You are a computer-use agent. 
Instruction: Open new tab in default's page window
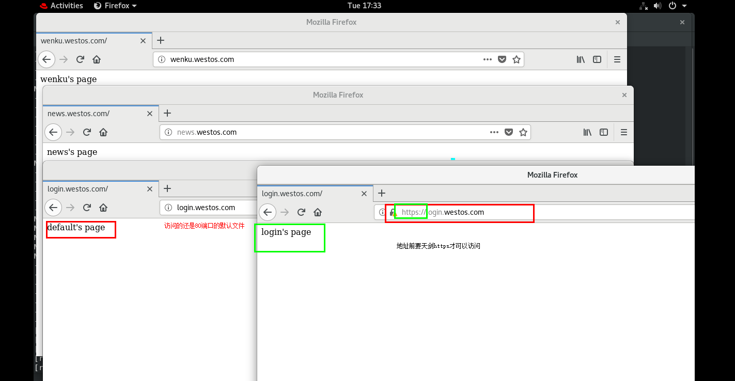(x=167, y=188)
